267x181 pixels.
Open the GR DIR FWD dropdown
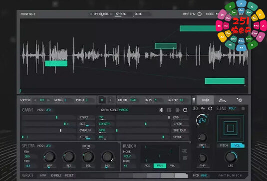[133, 100]
